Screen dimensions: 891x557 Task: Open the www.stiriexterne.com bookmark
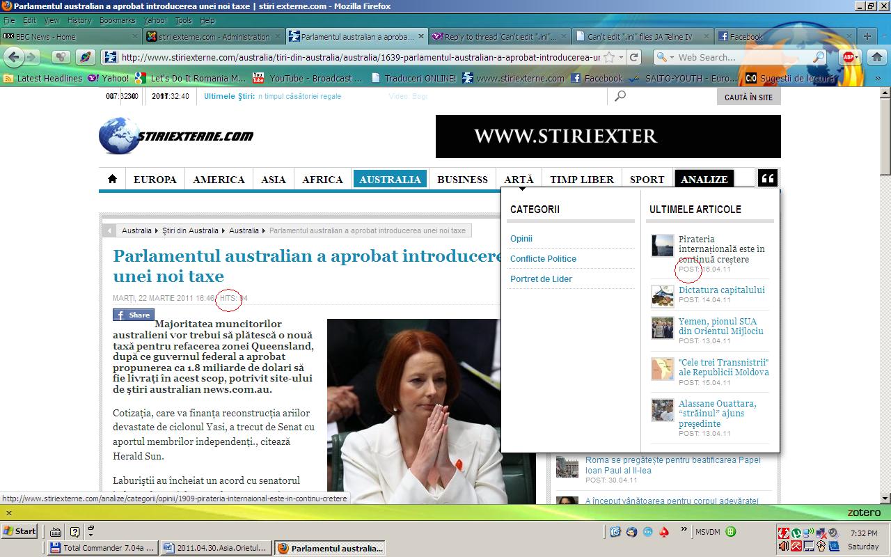pyautogui.click(x=513, y=78)
